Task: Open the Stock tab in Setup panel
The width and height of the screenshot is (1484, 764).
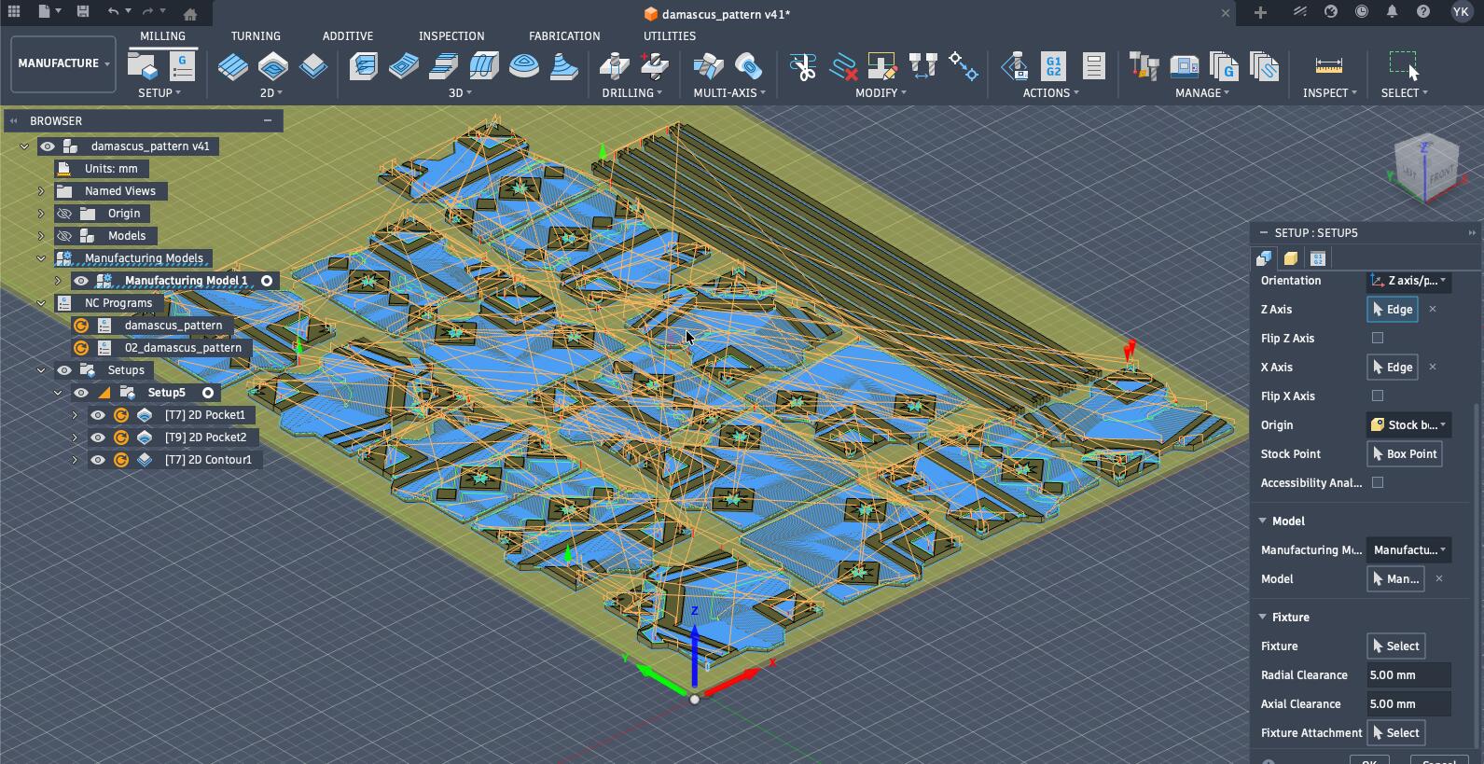Action: [1291, 258]
